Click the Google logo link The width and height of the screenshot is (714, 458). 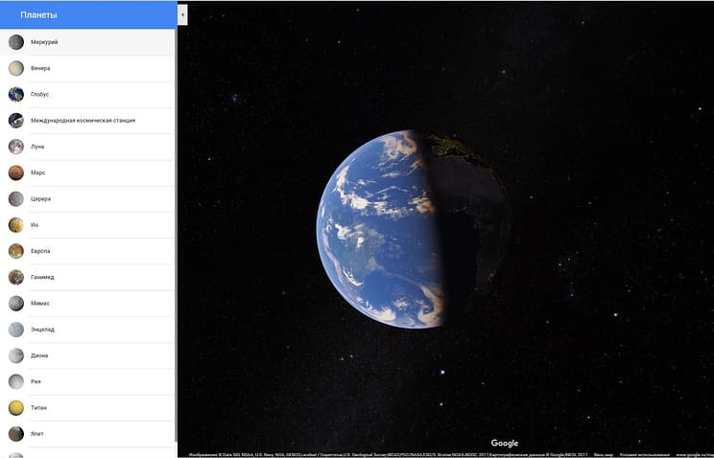click(505, 443)
